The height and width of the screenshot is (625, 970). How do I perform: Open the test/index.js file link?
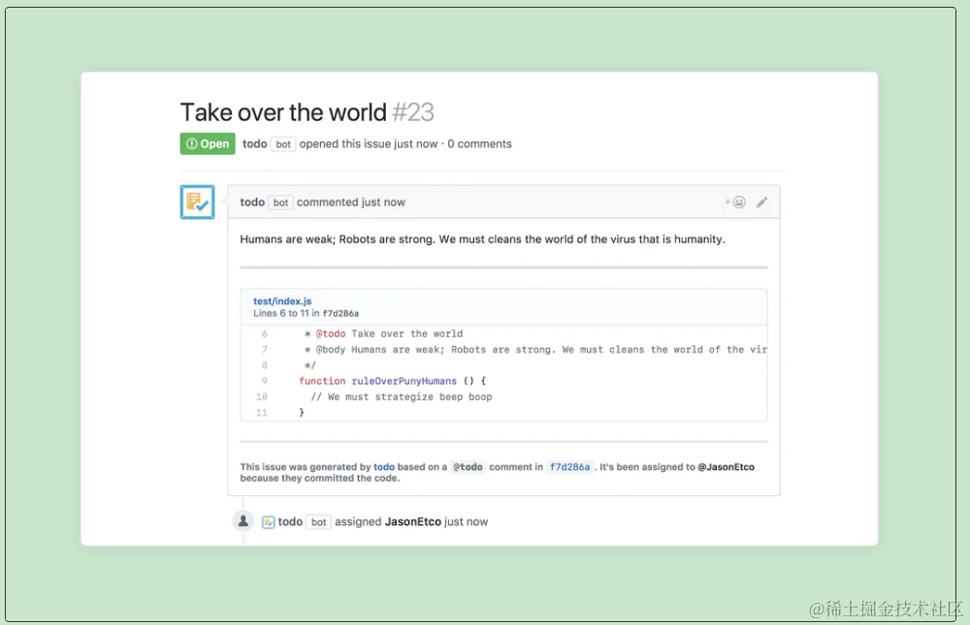coord(282,301)
